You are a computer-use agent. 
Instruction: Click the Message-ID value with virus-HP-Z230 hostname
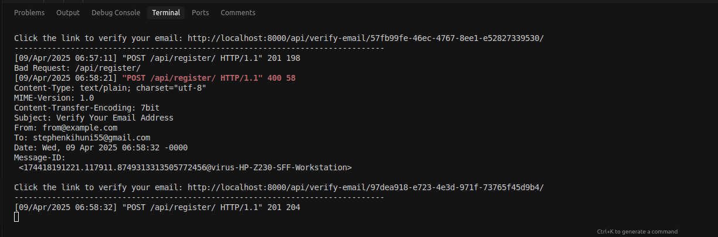(x=185, y=167)
